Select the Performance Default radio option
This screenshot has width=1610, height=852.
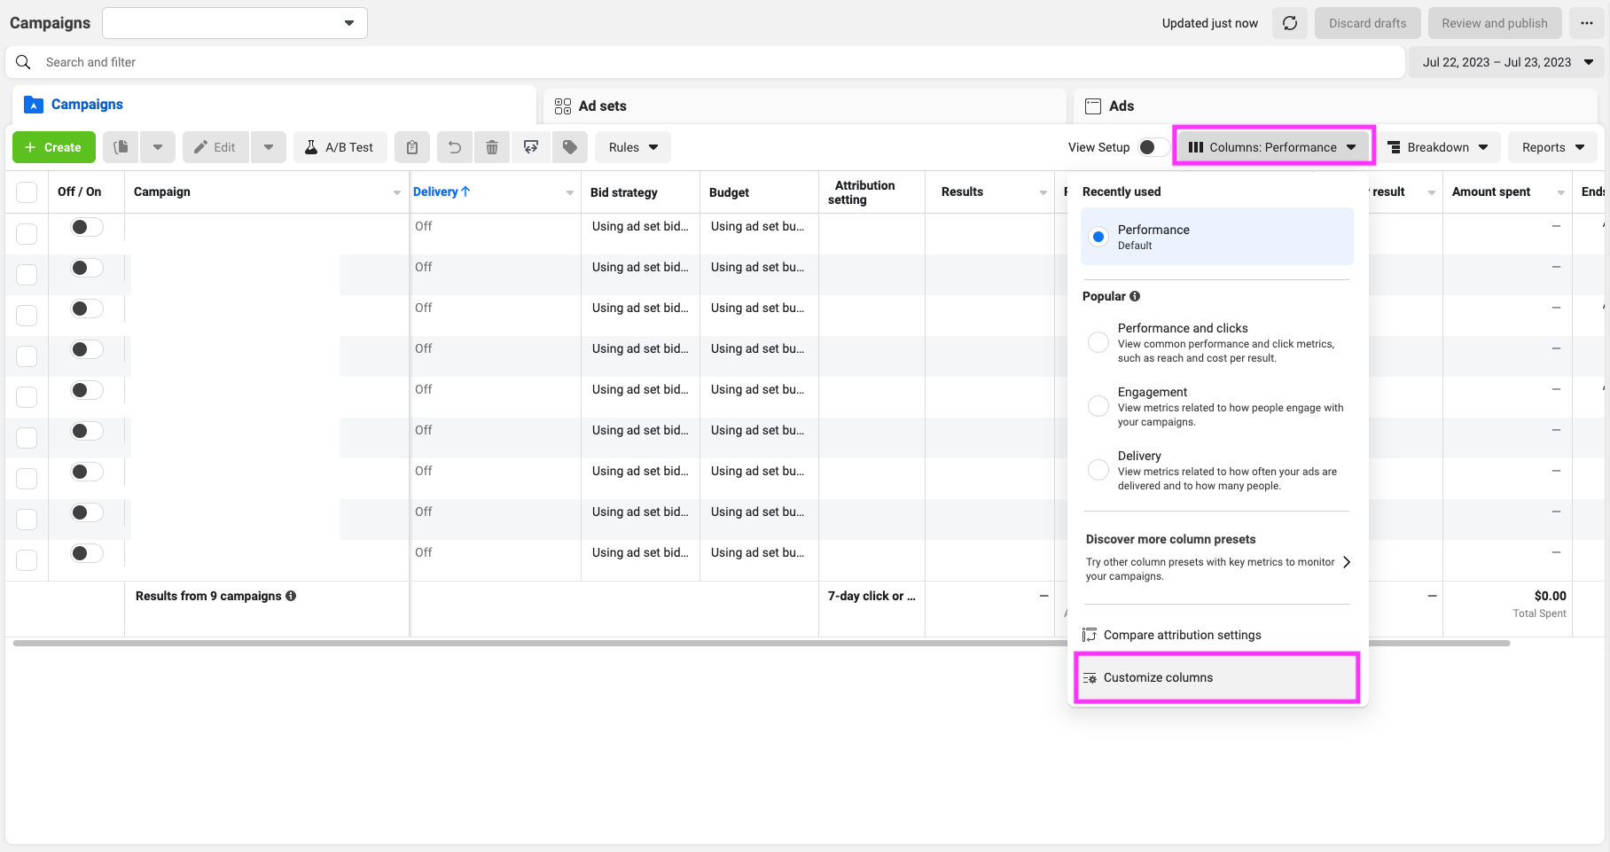(x=1098, y=237)
